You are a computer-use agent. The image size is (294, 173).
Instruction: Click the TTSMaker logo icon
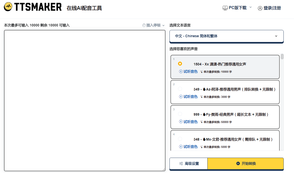[8, 7]
